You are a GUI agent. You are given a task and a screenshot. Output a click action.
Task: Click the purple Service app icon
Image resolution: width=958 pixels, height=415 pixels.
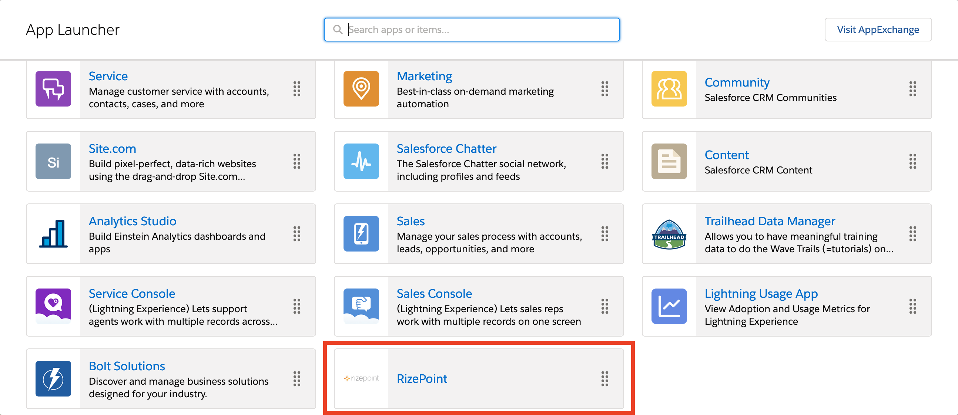(53, 89)
